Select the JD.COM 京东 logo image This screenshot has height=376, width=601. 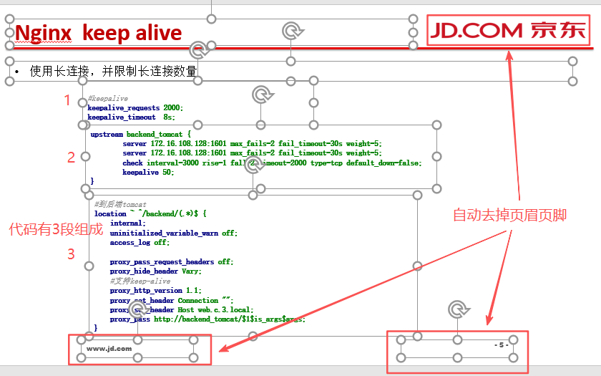(x=508, y=30)
